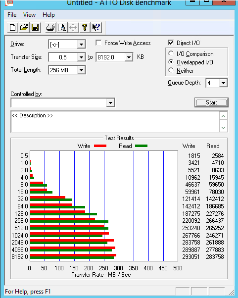Screen dimensions: 238x298
Task: Click the 'For Help, press F1' status text
Action: coord(28,292)
